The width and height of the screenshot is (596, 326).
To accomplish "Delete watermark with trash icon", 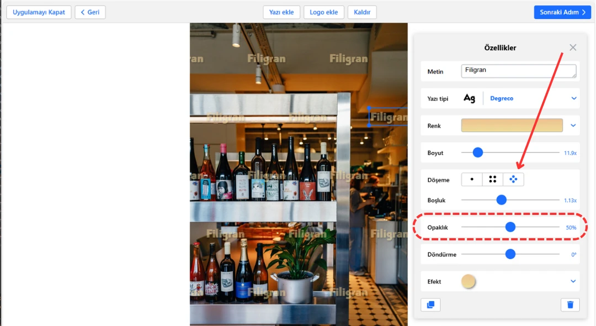I will pos(570,304).
